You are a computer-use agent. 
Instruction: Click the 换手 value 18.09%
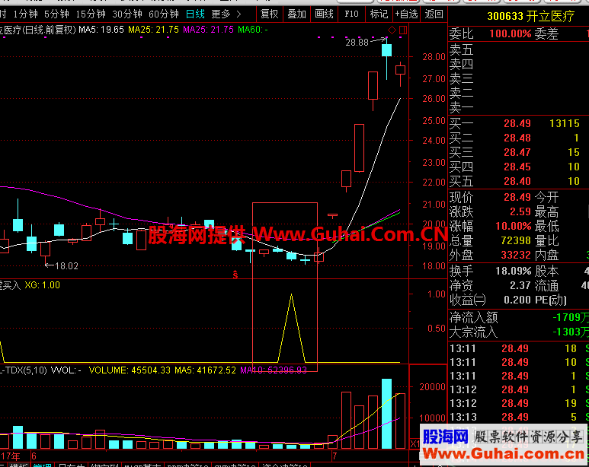coord(514,272)
